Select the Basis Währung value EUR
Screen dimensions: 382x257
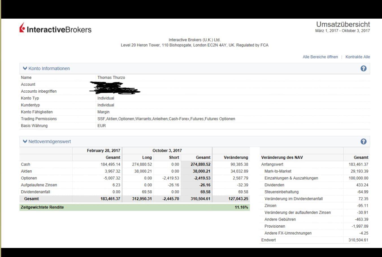101,126
